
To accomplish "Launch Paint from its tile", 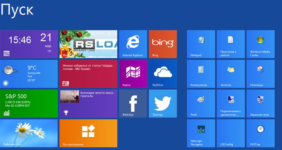I will (201, 104).
